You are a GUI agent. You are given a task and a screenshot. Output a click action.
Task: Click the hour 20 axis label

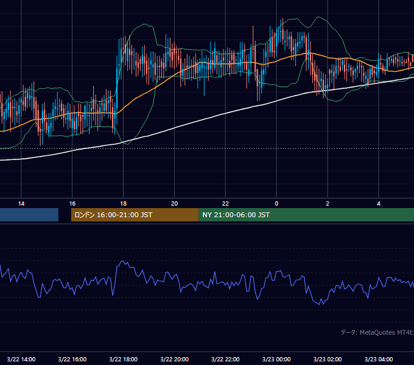[x=174, y=203]
